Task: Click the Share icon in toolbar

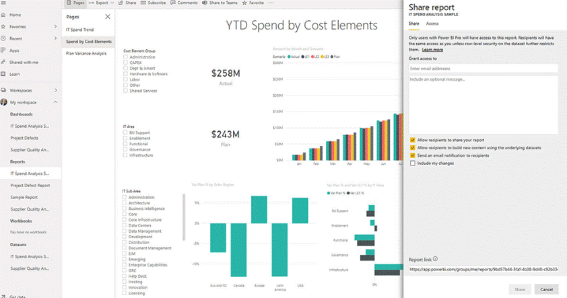Action: click(x=121, y=3)
